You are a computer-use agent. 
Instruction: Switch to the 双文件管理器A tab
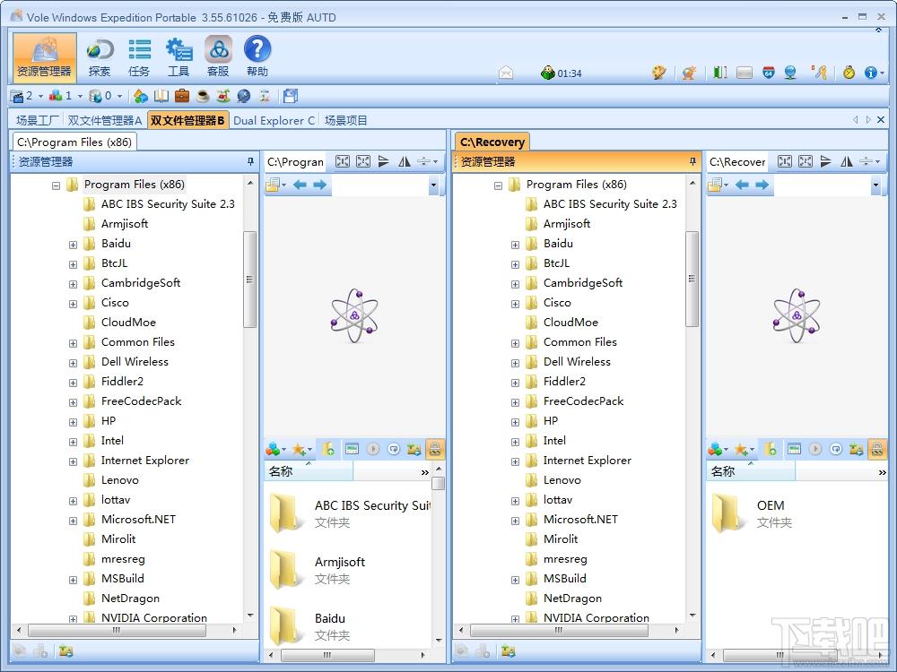click(105, 121)
